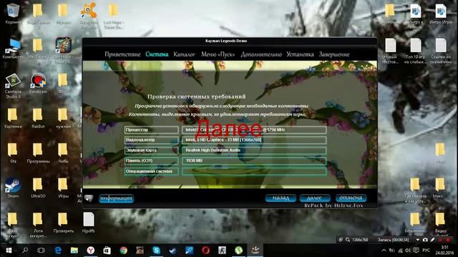
Task: Open the Steam desktop shortcut
Action: 13,188
